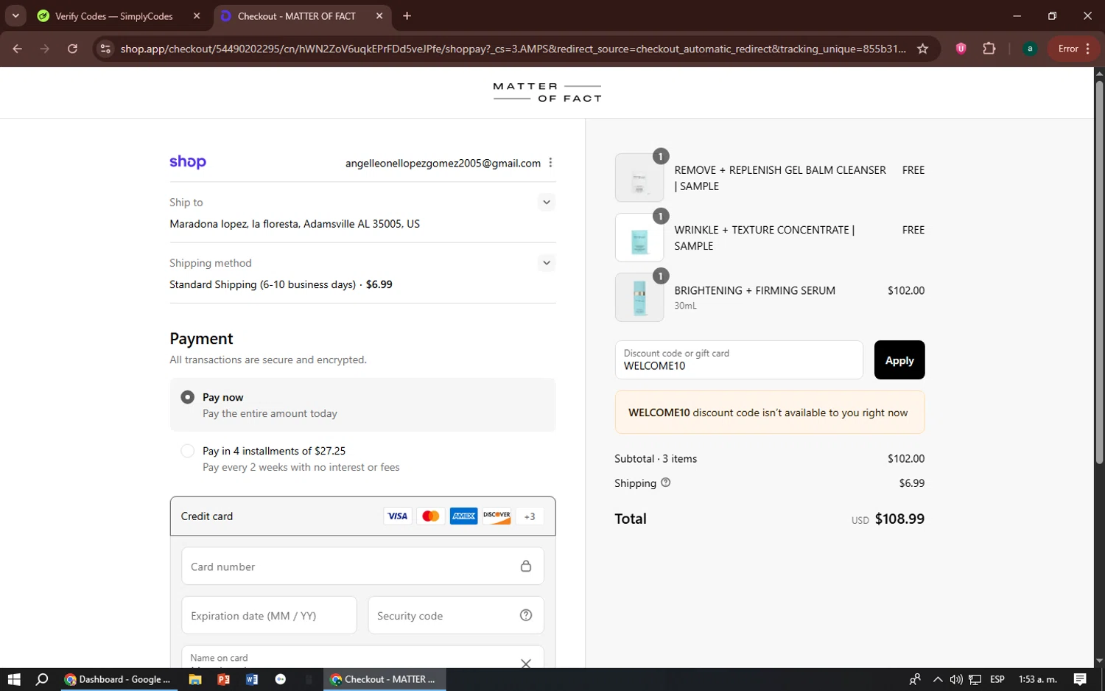Switch to Verify Codes — SimplyCodes tab

(x=114, y=16)
